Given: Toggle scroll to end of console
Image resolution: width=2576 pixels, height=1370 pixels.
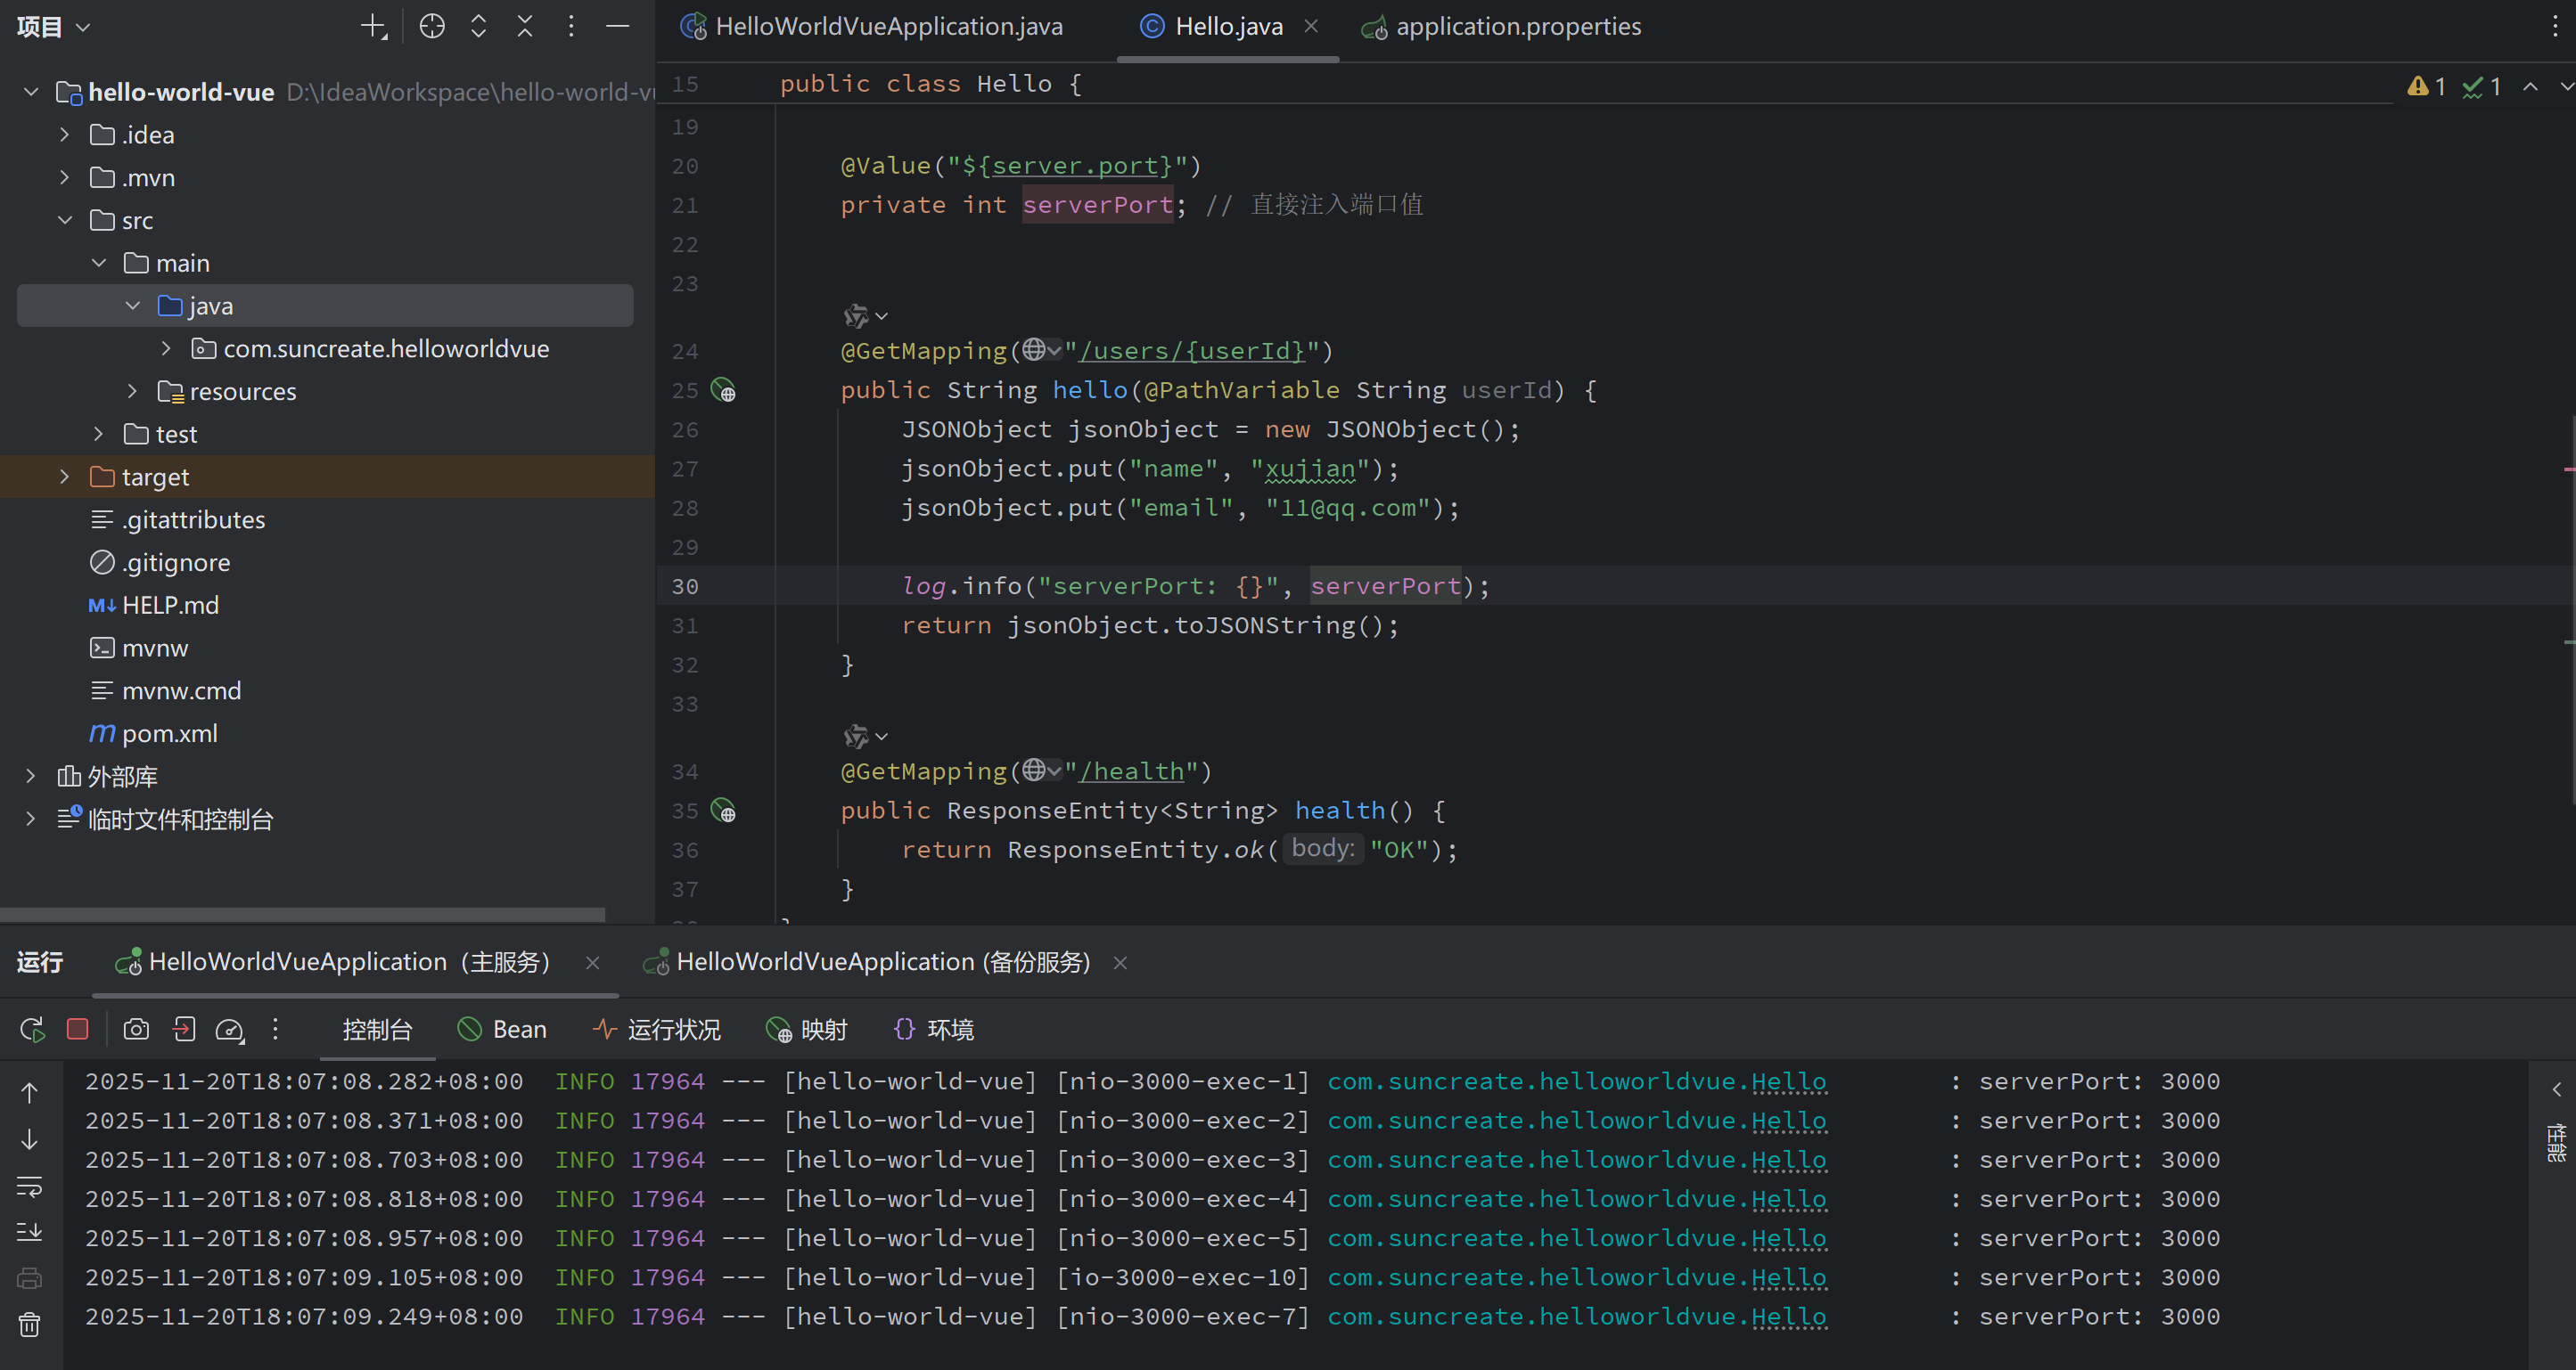Looking at the screenshot, I should [30, 1232].
